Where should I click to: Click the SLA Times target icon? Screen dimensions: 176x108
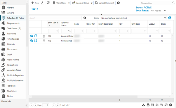pos(3,91)
